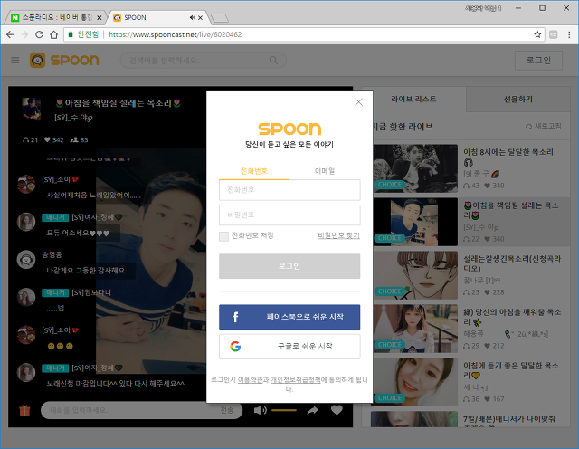This screenshot has width=579, height=449.
Task: Switch to 라이브 리스트 tab
Action: pos(413,99)
